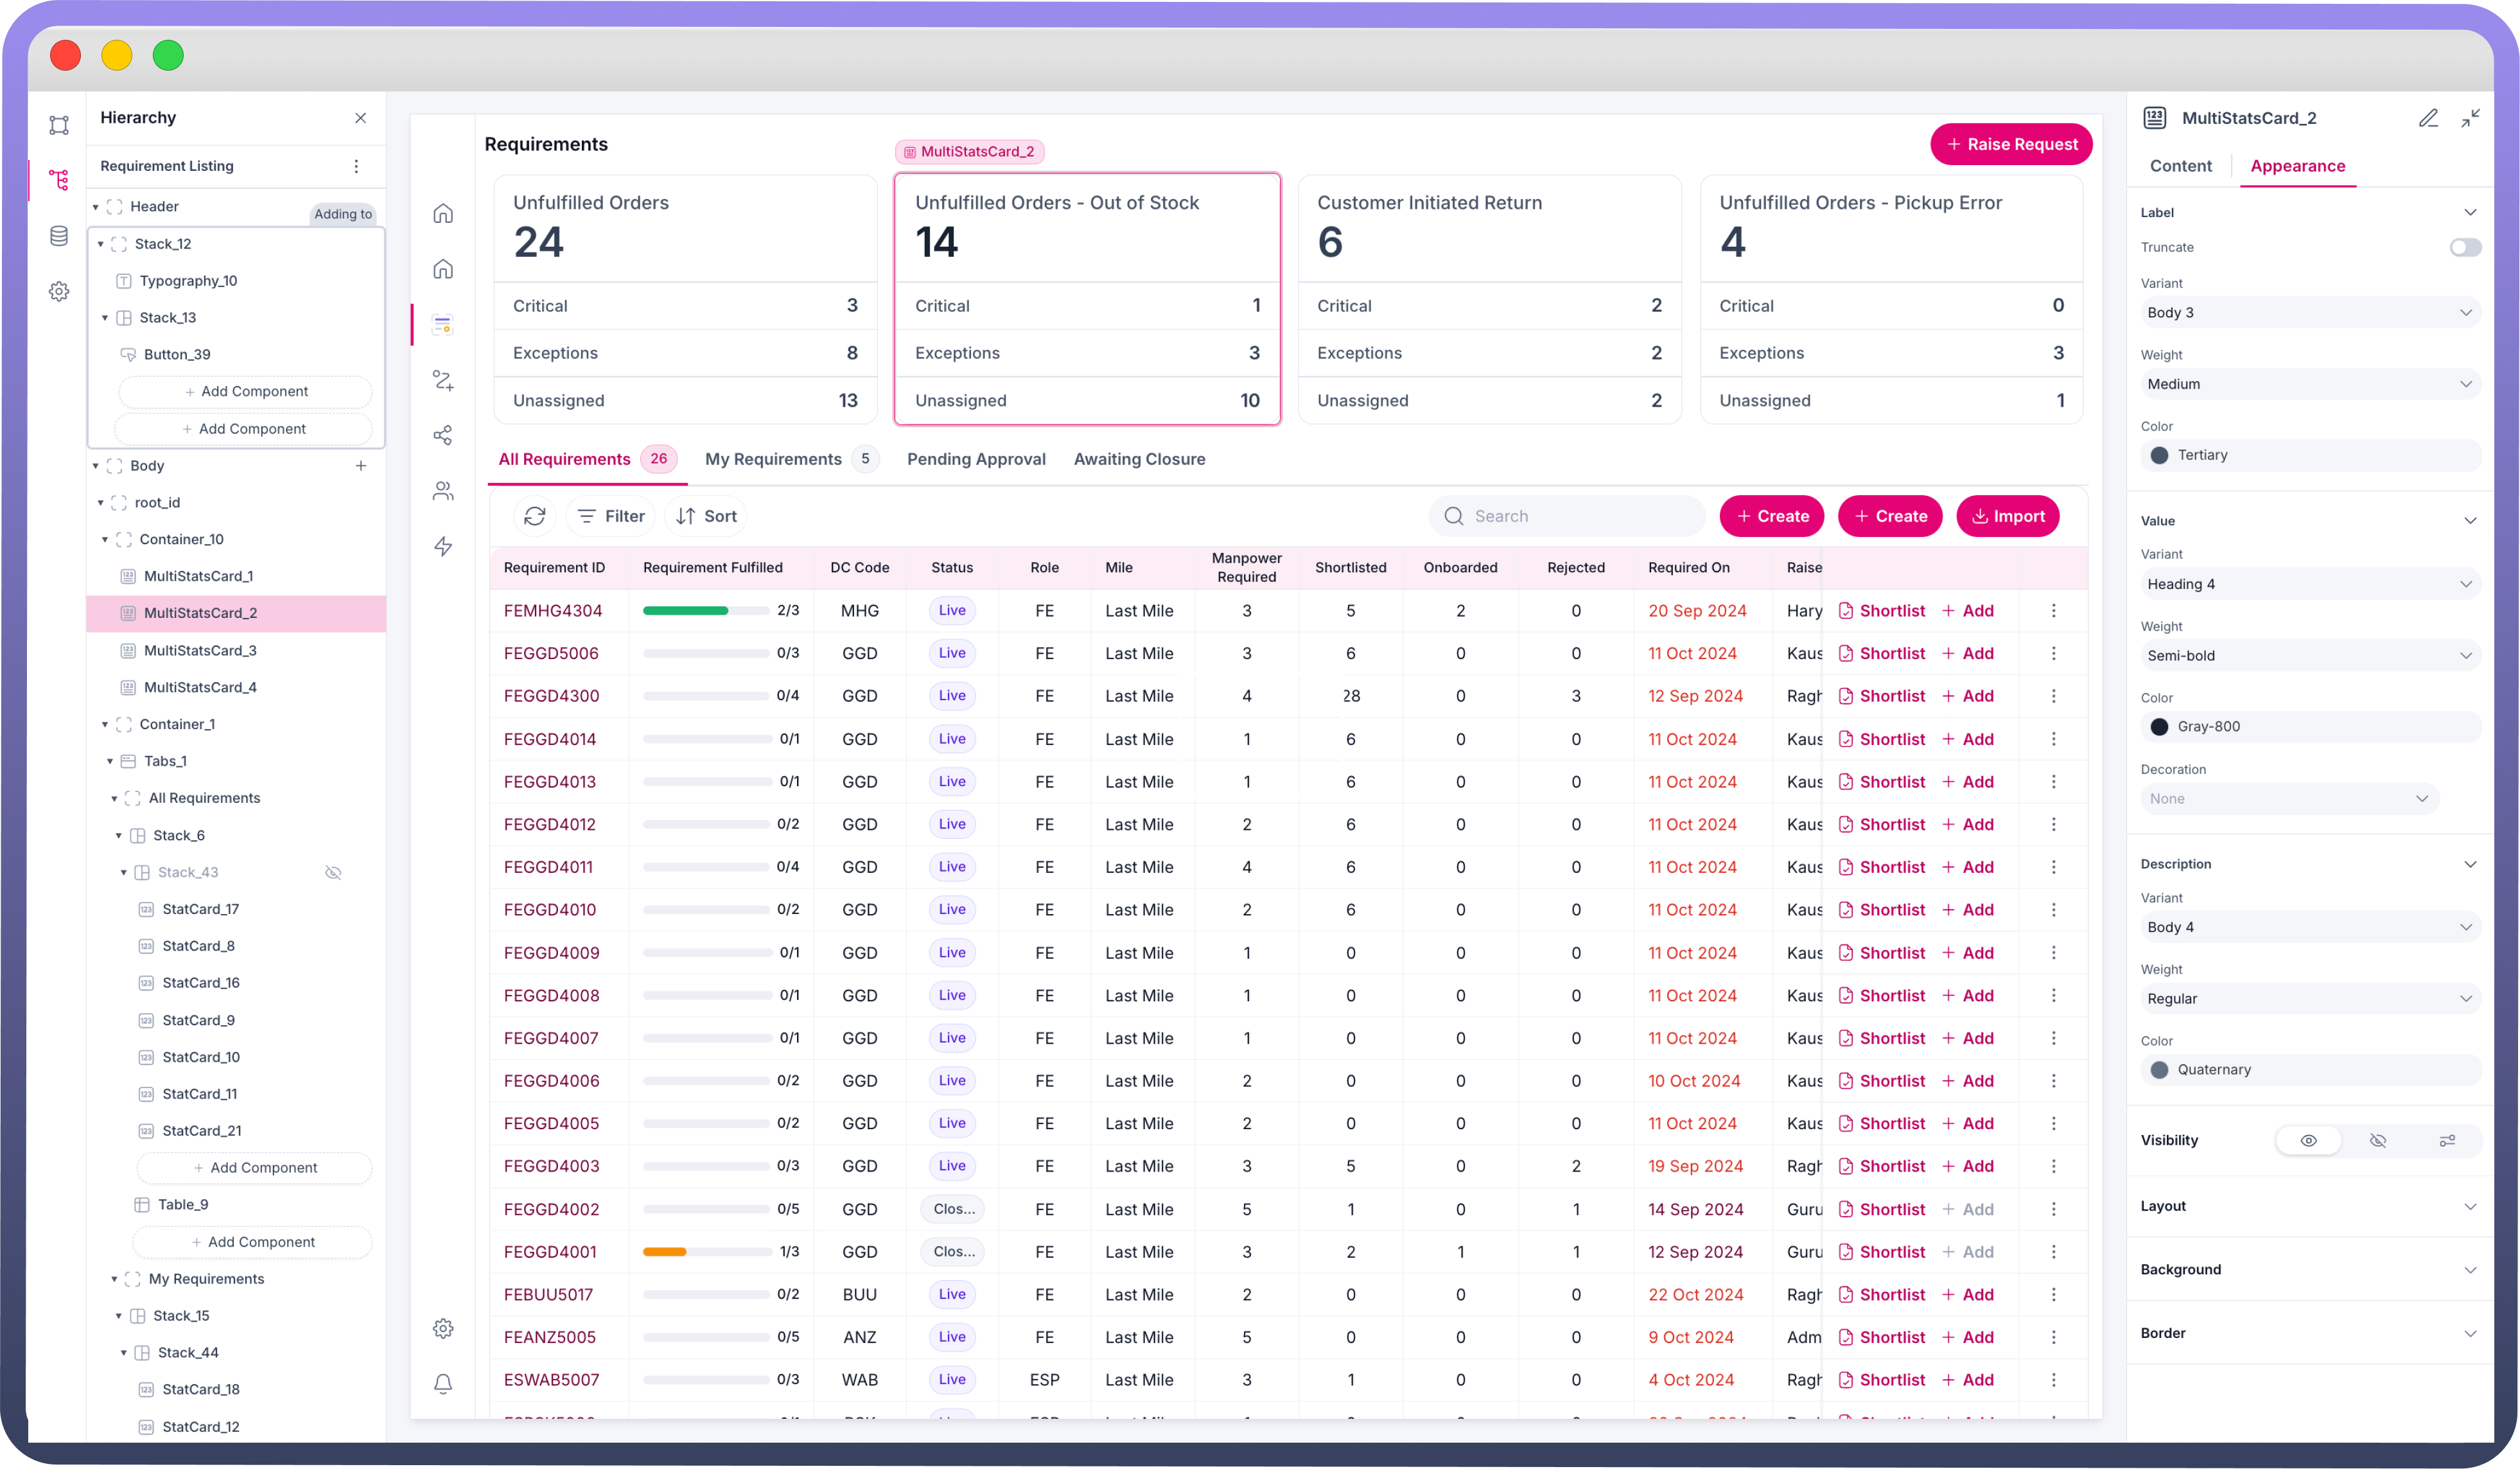The image size is (2520, 1469).
Task: Toggle the Truncate switch on
Action: [2464, 247]
